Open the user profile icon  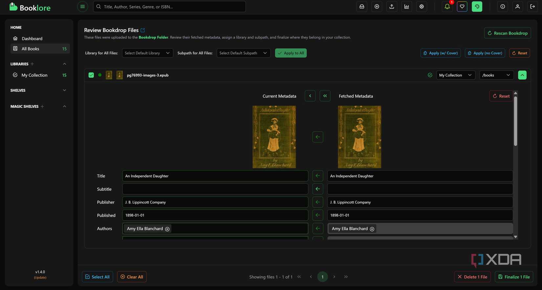pos(517,7)
